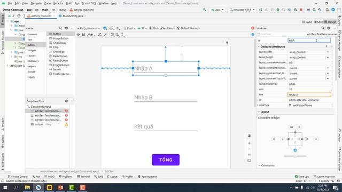The width and height of the screenshot is (342, 192).
Task: Open the Default (en-us) locale dropdown
Action: [189, 28]
